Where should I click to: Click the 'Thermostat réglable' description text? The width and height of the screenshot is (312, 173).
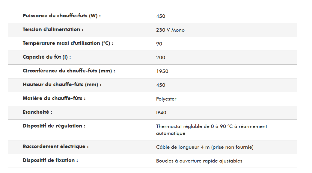(x=211, y=130)
